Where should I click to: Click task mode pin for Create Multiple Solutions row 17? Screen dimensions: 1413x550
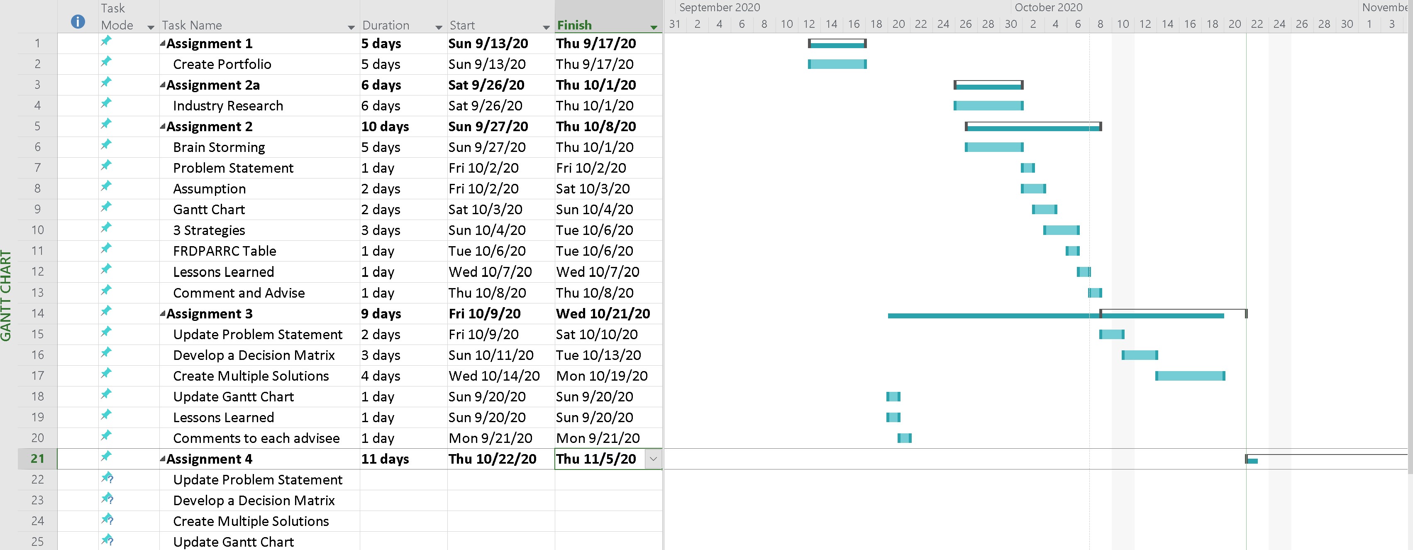coord(106,373)
